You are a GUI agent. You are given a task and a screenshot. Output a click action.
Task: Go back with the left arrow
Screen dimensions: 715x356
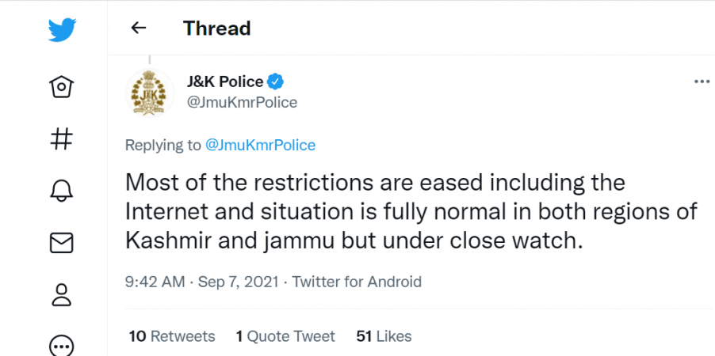(x=138, y=28)
